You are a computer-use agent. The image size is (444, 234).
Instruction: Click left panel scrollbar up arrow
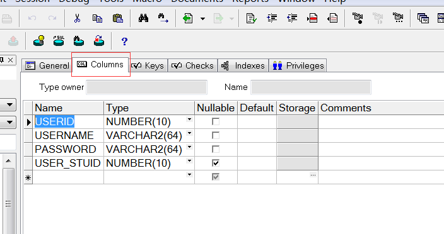(x=8, y=161)
